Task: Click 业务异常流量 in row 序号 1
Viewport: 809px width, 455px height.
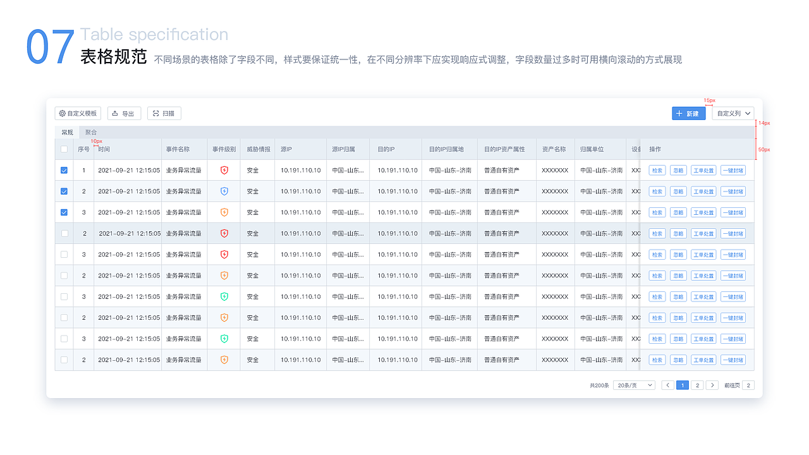Action: [x=184, y=171]
